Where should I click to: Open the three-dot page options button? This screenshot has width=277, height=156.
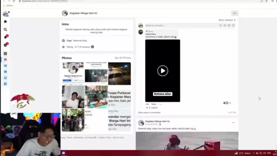click(x=234, y=13)
